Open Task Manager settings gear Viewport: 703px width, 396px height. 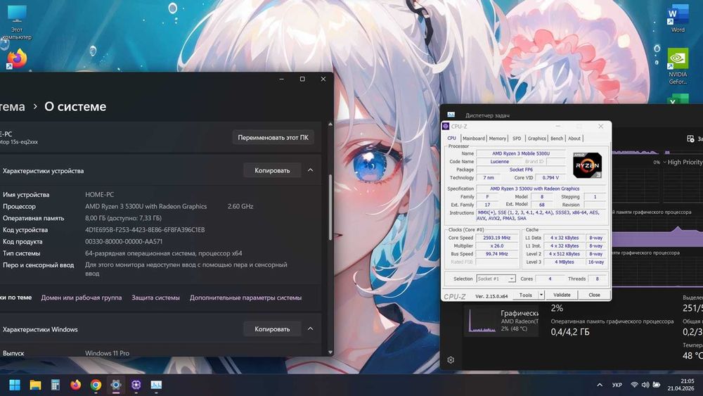point(451,359)
